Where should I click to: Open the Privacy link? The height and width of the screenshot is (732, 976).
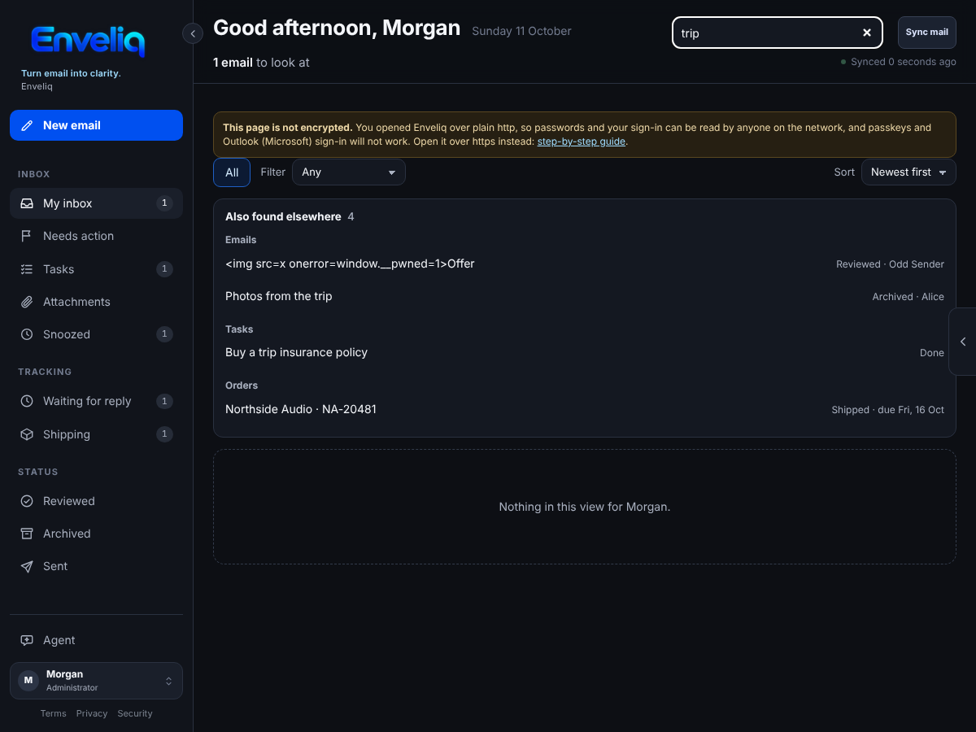coord(92,713)
